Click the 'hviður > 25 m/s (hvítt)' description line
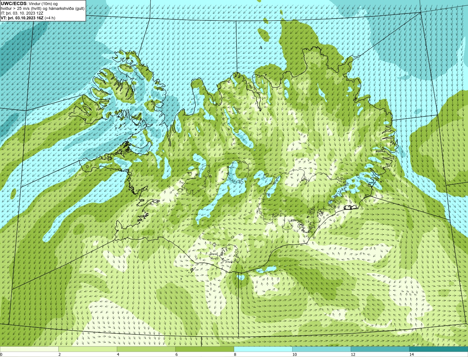The height and width of the screenshot is (357, 468). pyautogui.click(x=43, y=8)
